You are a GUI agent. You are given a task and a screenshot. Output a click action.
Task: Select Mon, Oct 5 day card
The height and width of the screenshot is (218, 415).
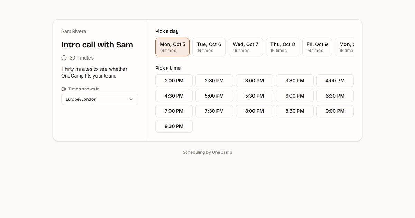[x=172, y=47]
